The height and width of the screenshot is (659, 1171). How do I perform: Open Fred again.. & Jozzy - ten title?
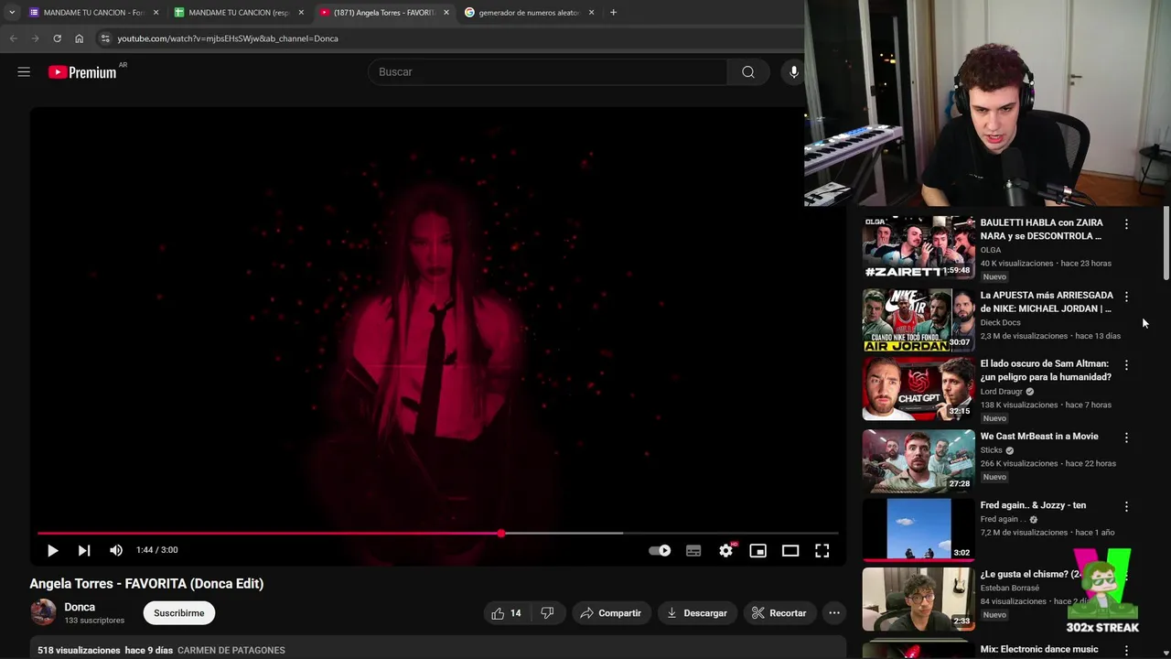pyautogui.click(x=1033, y=505)
